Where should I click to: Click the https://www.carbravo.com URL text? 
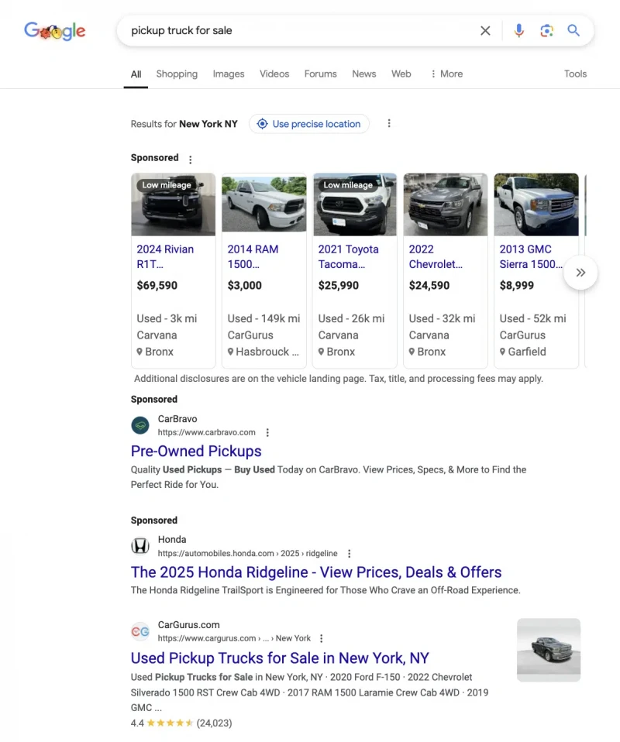[x=206, y=432]
